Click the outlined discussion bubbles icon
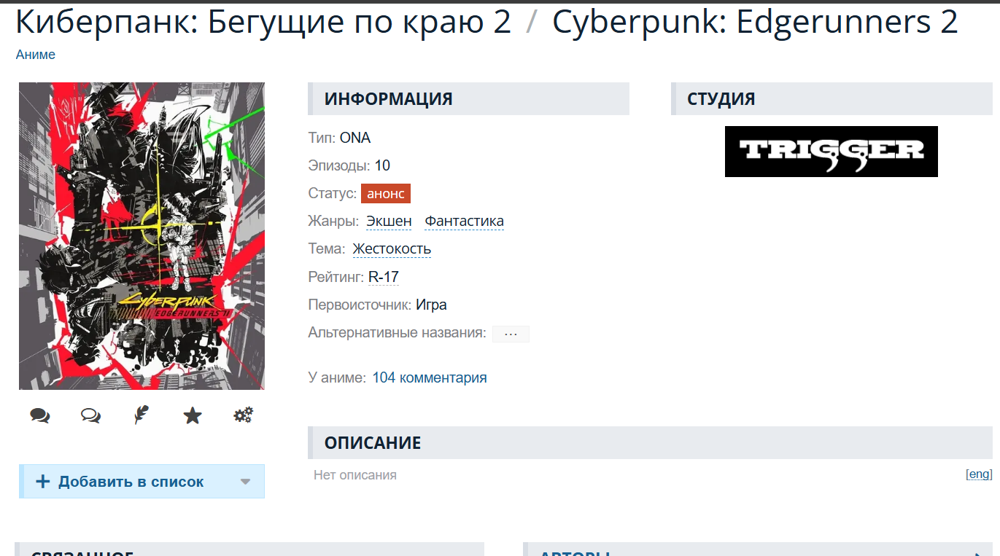This screenshot has height=556, width=1000. click(90, 416)
